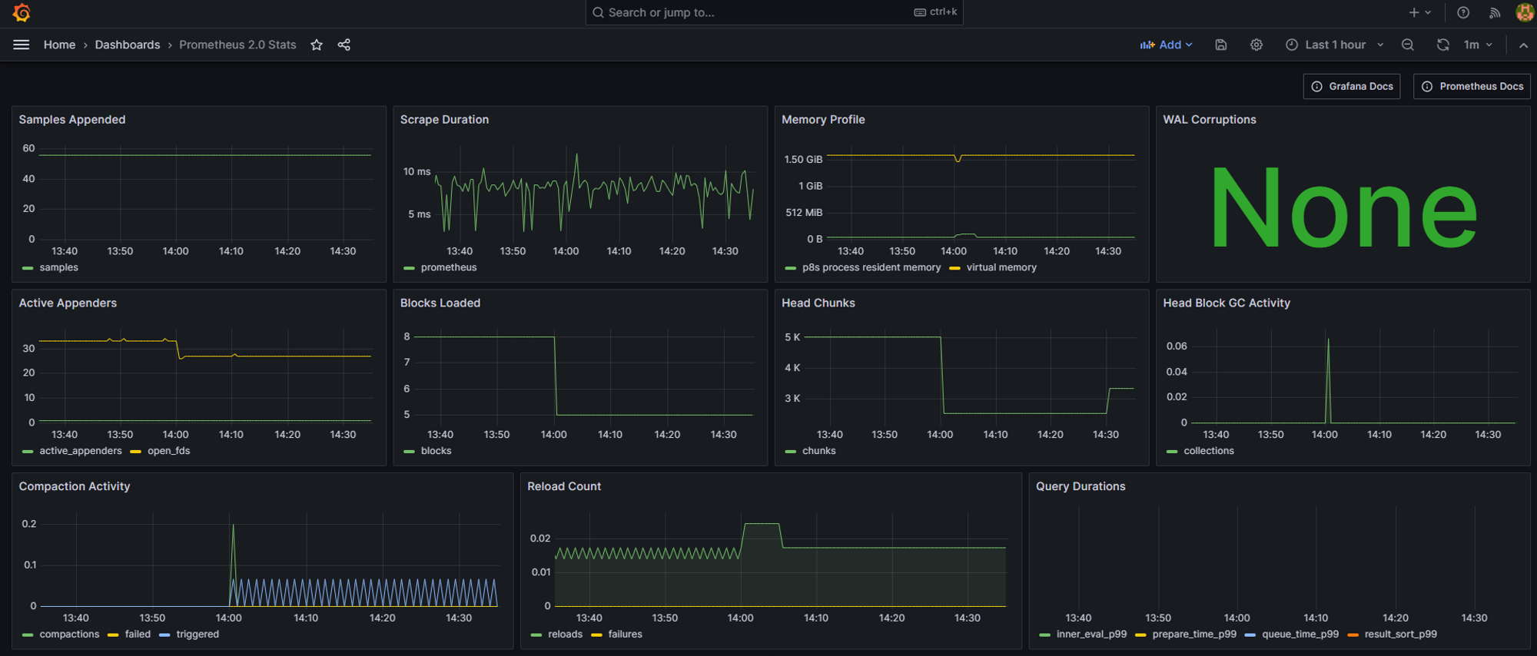Toggle the virtual memory legend series
Screen dimensions: 1537x656
coord(1001,267)
